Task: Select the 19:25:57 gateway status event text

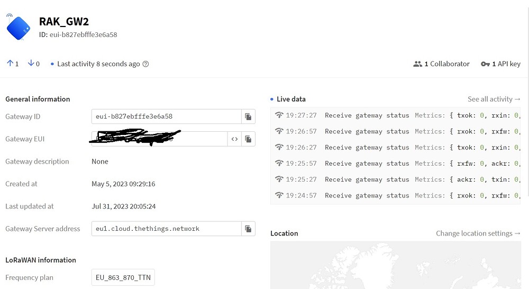Action: [367, 164]
